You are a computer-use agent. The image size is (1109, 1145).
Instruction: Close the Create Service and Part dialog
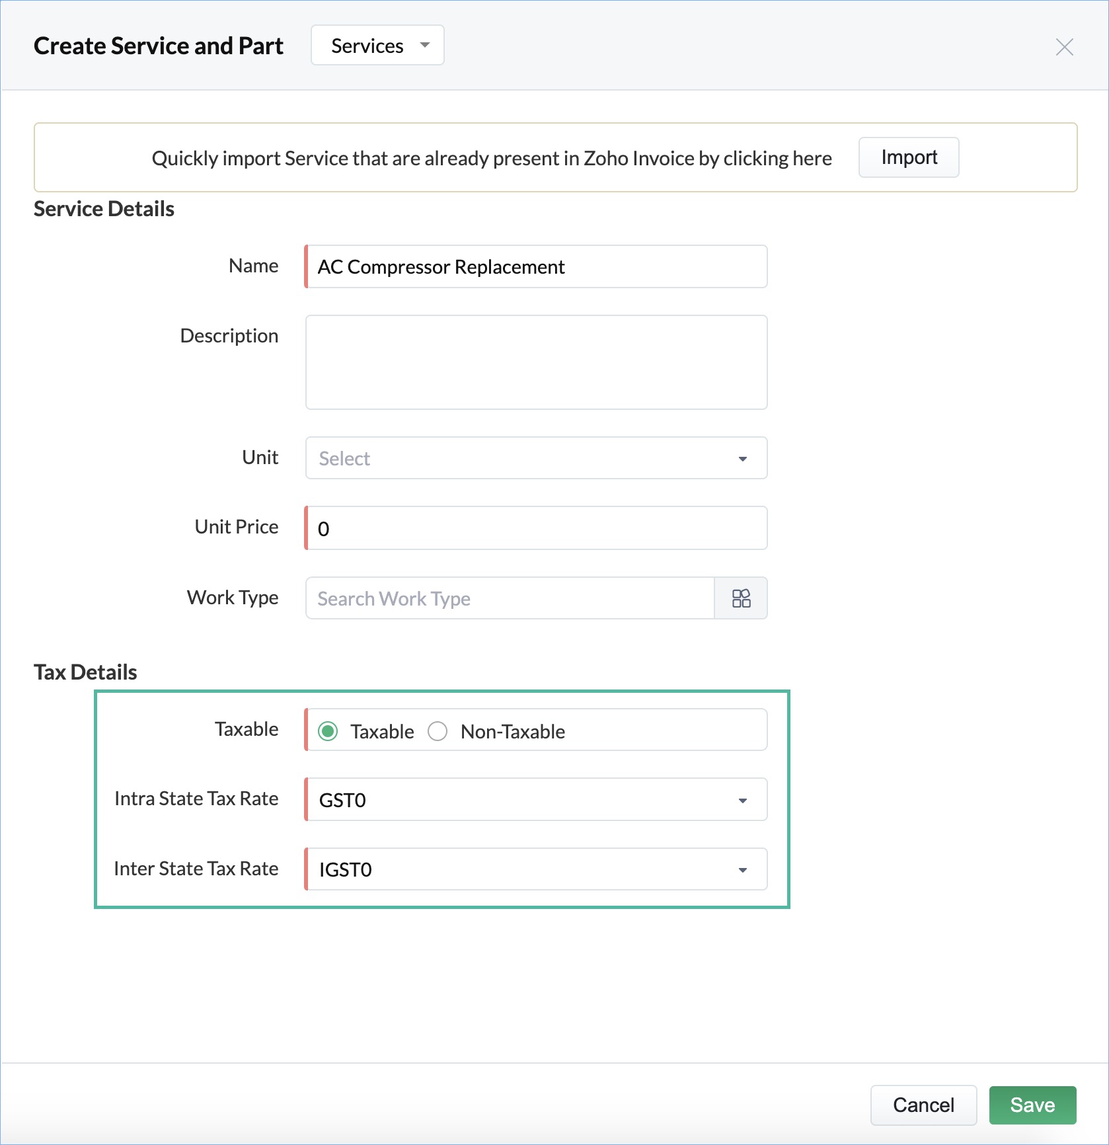pos(1064,47)
